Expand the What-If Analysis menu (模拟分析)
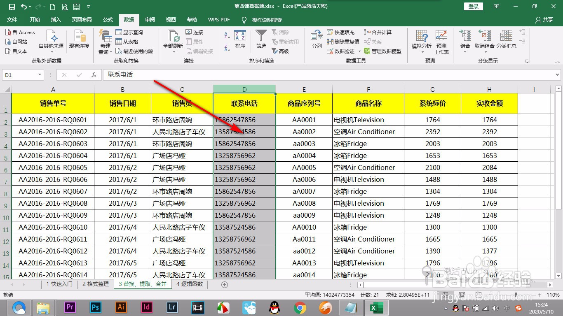This screenshot has width=563, height=316. pos(422,42)
